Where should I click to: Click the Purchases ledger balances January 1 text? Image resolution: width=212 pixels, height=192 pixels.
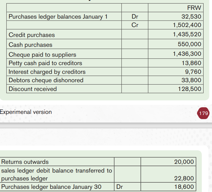[58, 17]
